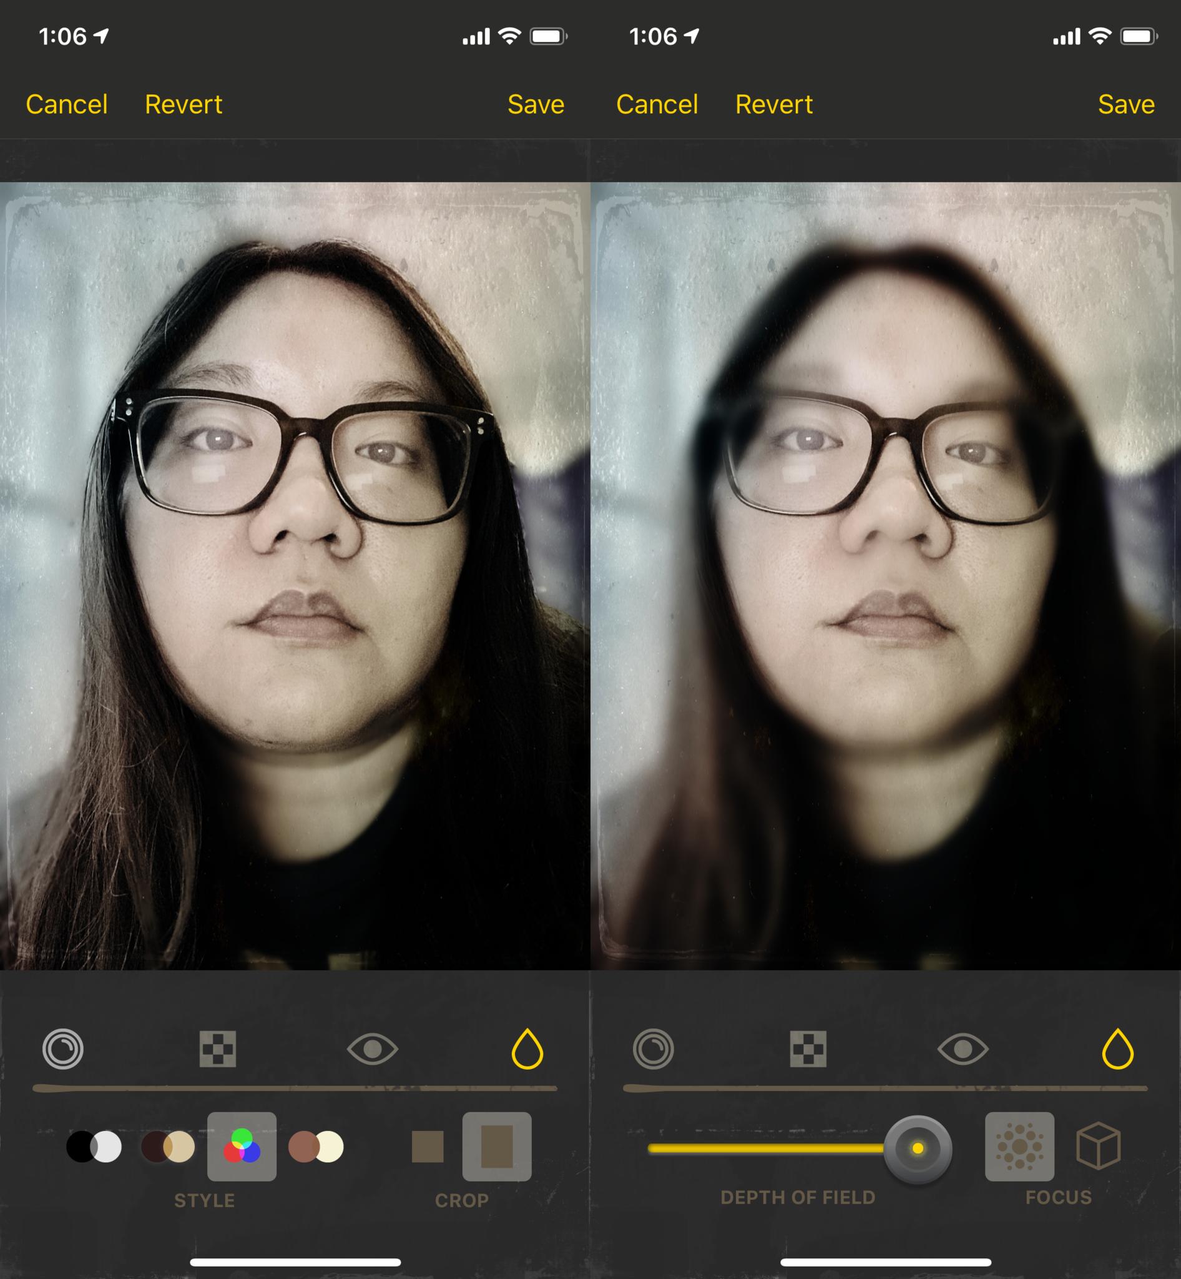The image size is (1181, 1279).
Task: Choose the RGB full color style
Action: 242,1146
